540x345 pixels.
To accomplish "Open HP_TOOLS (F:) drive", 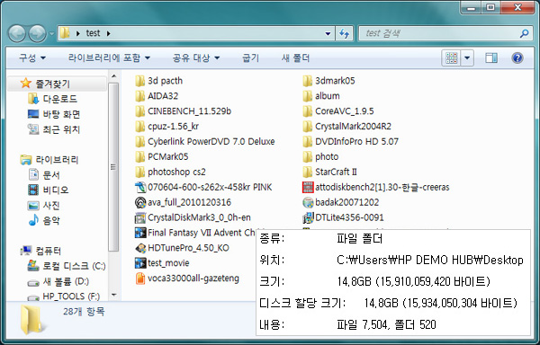I will click(x=71, y=296).
